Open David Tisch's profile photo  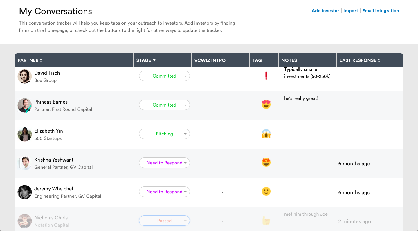click(25, 76)
